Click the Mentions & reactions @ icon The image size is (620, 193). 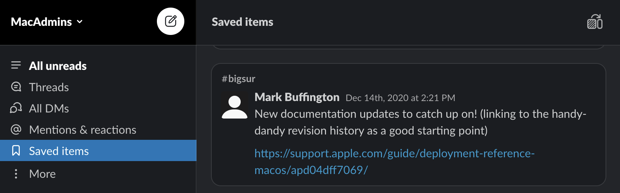click(x=16, y=130)
